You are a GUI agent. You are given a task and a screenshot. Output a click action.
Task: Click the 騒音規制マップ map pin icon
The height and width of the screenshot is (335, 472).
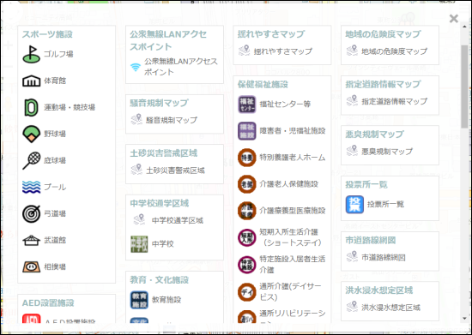point(136,119)
